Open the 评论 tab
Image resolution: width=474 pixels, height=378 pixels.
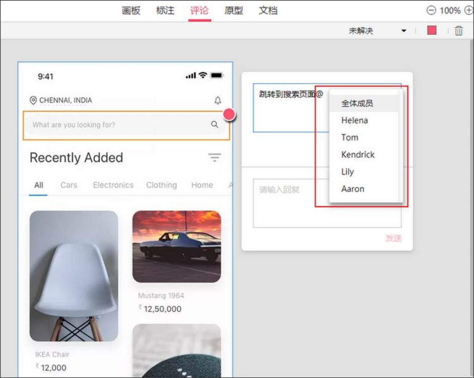[x=200, y=10]
